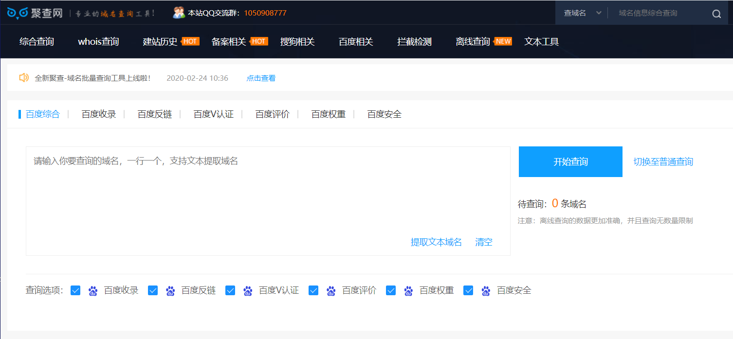Click the Baidu paw icon beside 百度安全
Screen dimensions: 733x339
click(x=486, y=291)
